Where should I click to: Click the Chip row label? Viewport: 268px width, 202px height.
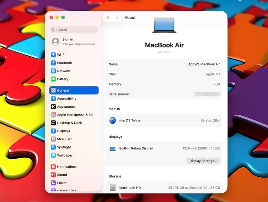(x=112, y=74)
